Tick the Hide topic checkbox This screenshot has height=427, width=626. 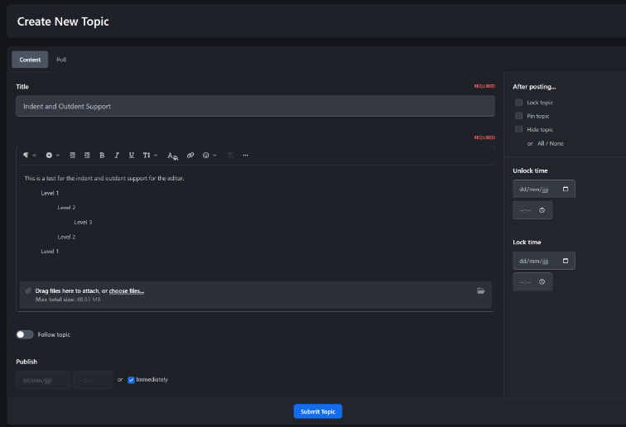pyautogui.click(x=518, y=129)
